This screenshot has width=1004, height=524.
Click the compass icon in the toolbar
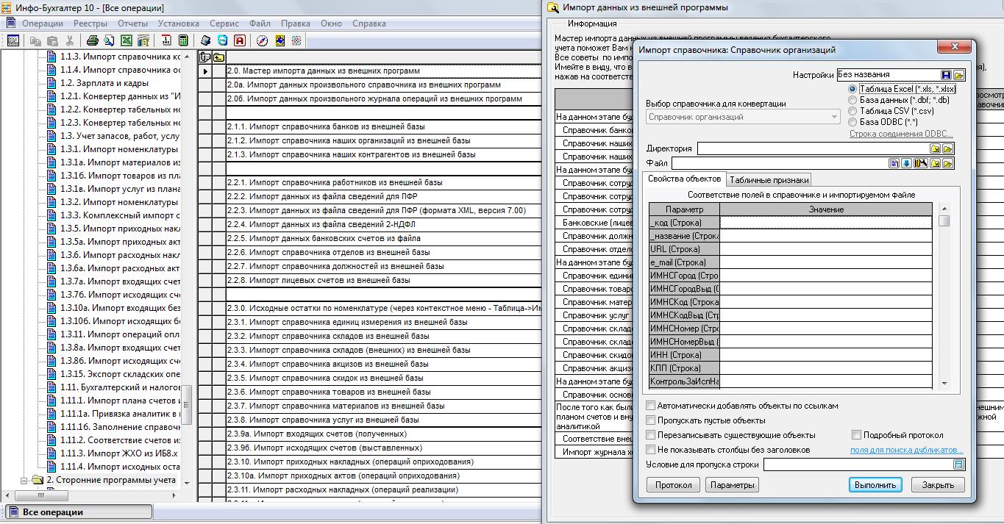click(x=262, y=41)
